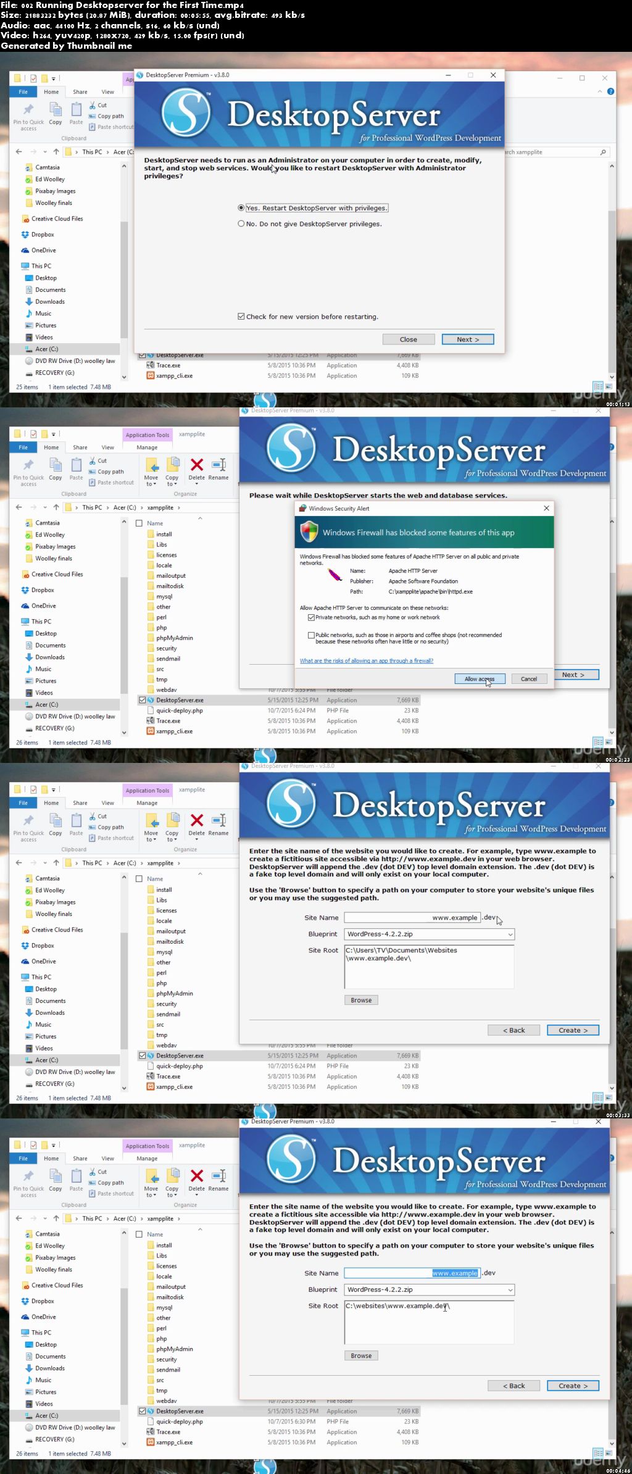
Task: Click Site Name field with highlighted www.example text
Action: (x=412, y=1273)
